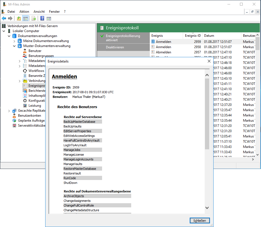Click the event list scroll down arrow
Image resolution: width=261 pixels, height=227 pixels.
coord(257,155)
